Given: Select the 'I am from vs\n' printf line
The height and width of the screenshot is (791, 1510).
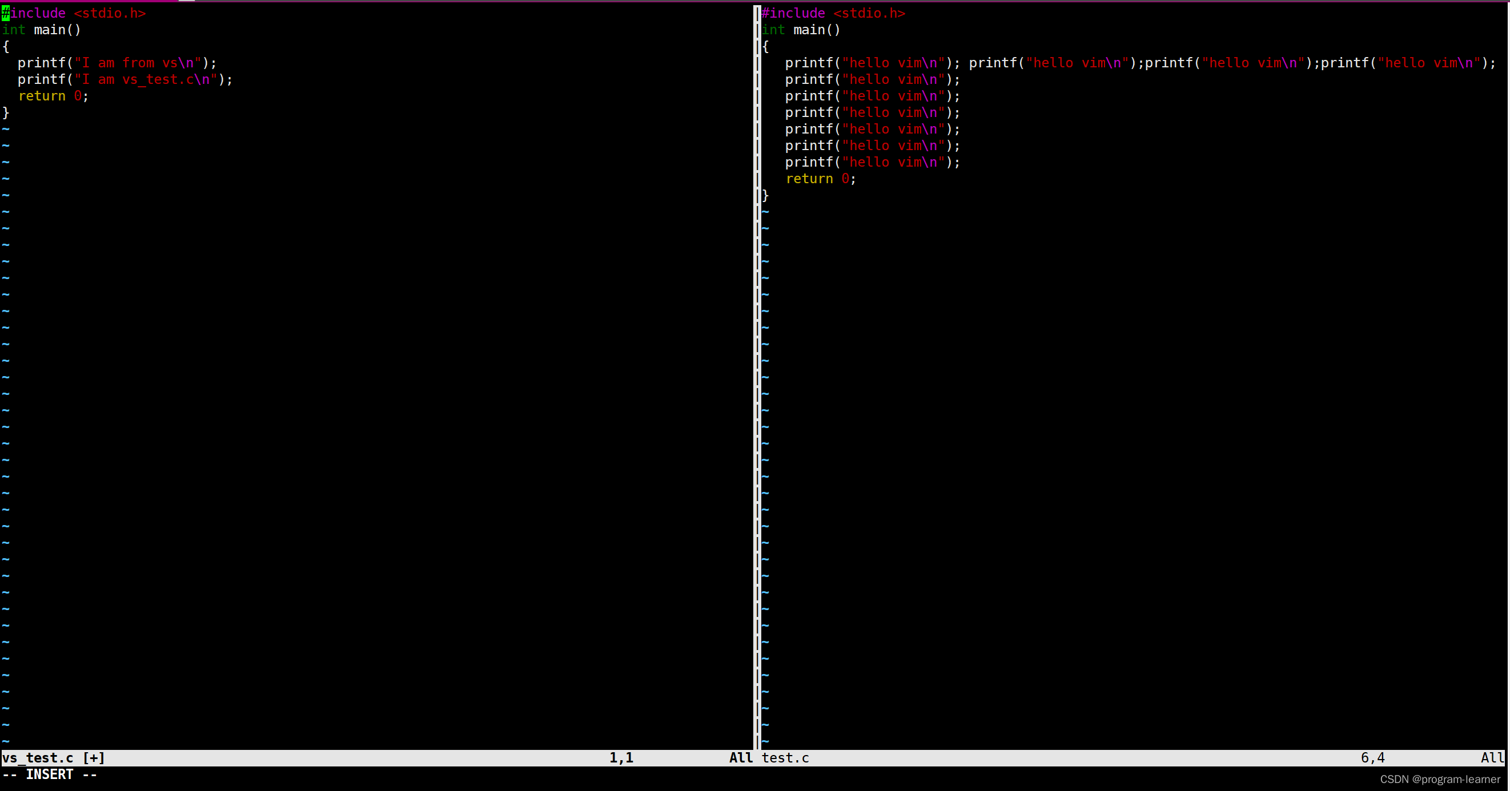Looking at the screenshot, I should click(x=117, y=63).
